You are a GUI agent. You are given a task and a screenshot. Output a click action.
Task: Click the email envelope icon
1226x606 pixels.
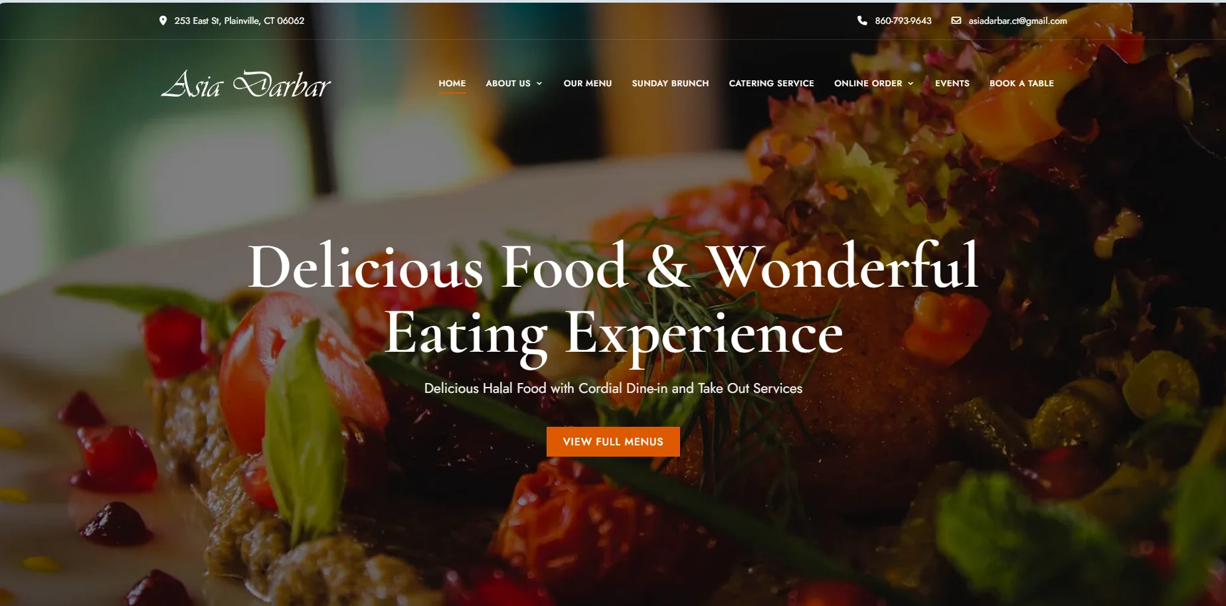(956, 21)
